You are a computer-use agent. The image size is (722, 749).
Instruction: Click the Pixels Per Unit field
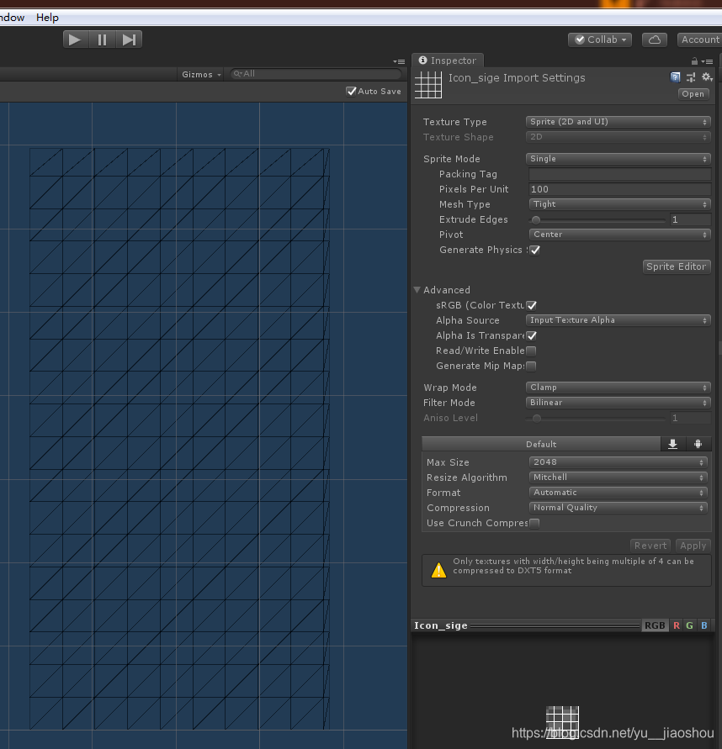point(620,189)
